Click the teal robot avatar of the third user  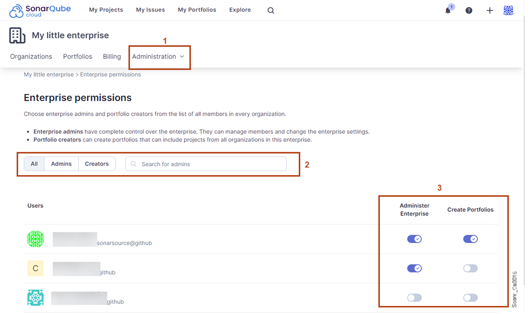[35, 297]
